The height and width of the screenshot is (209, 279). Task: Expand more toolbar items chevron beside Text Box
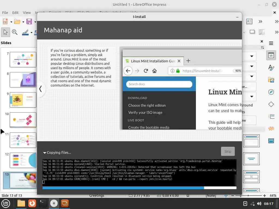pyautogui.click(x=260, y=21)
